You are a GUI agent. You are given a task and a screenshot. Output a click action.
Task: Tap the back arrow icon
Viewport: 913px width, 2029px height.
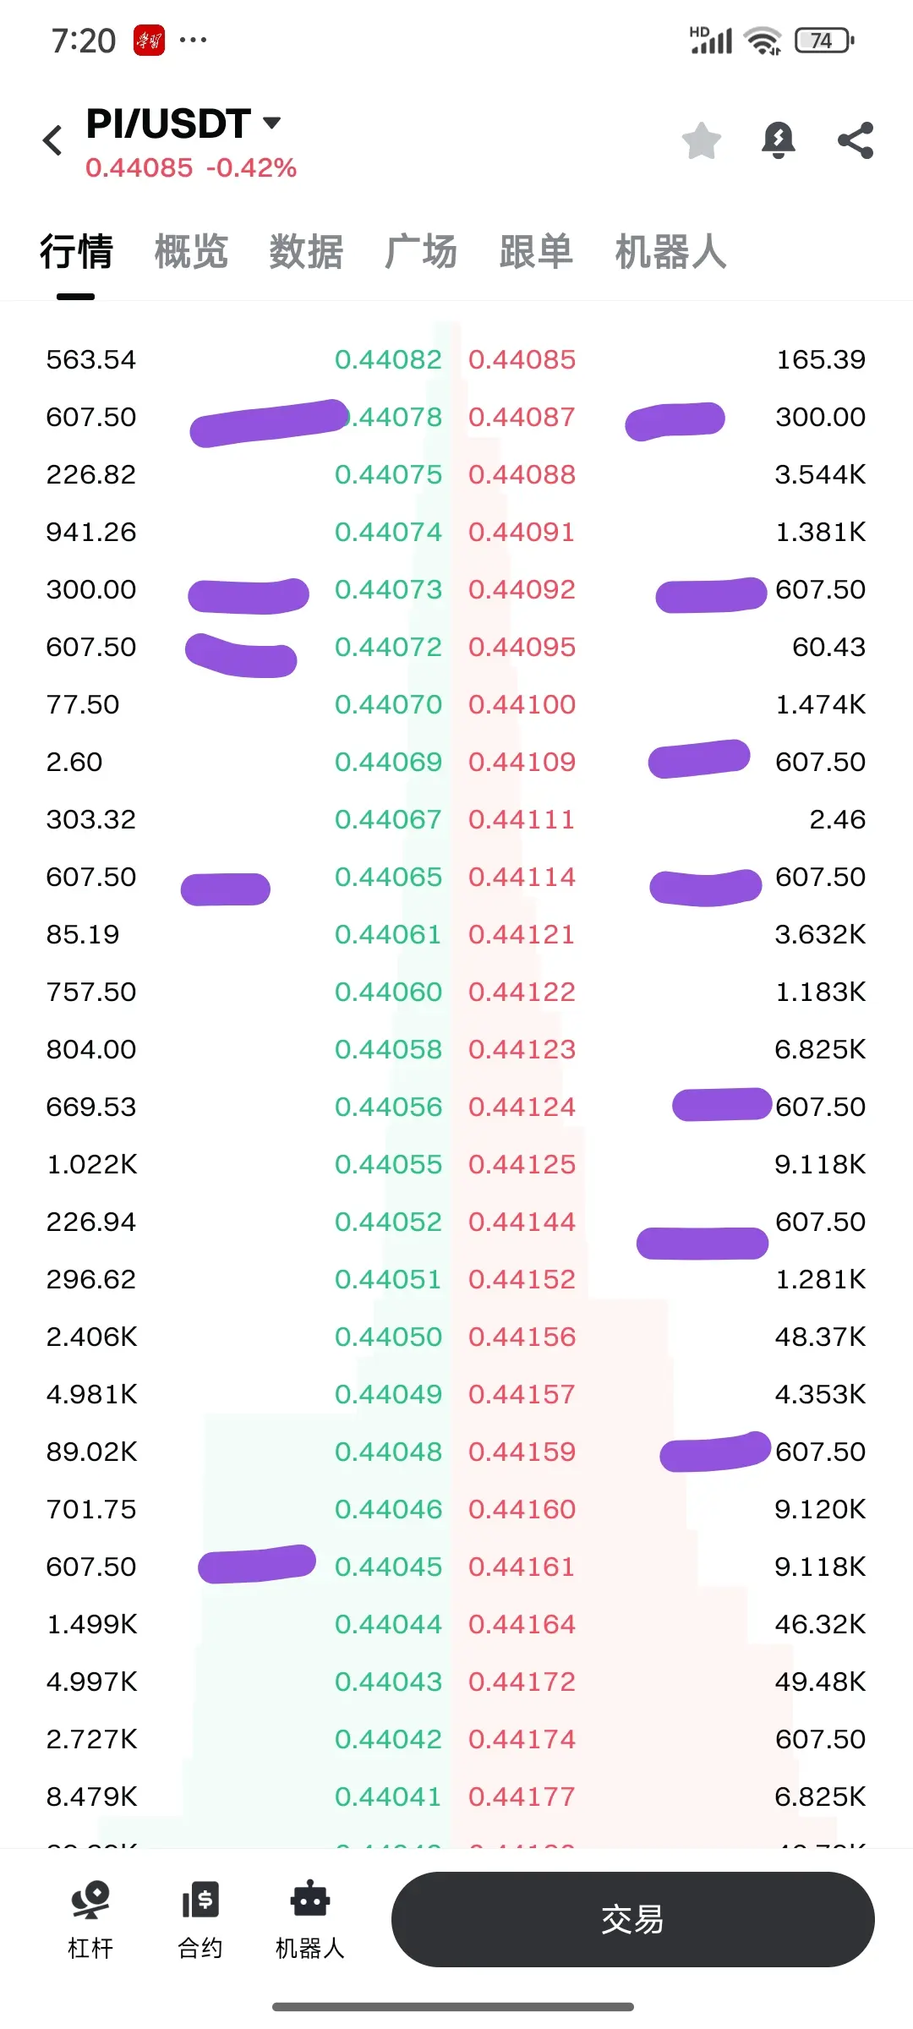52,140
